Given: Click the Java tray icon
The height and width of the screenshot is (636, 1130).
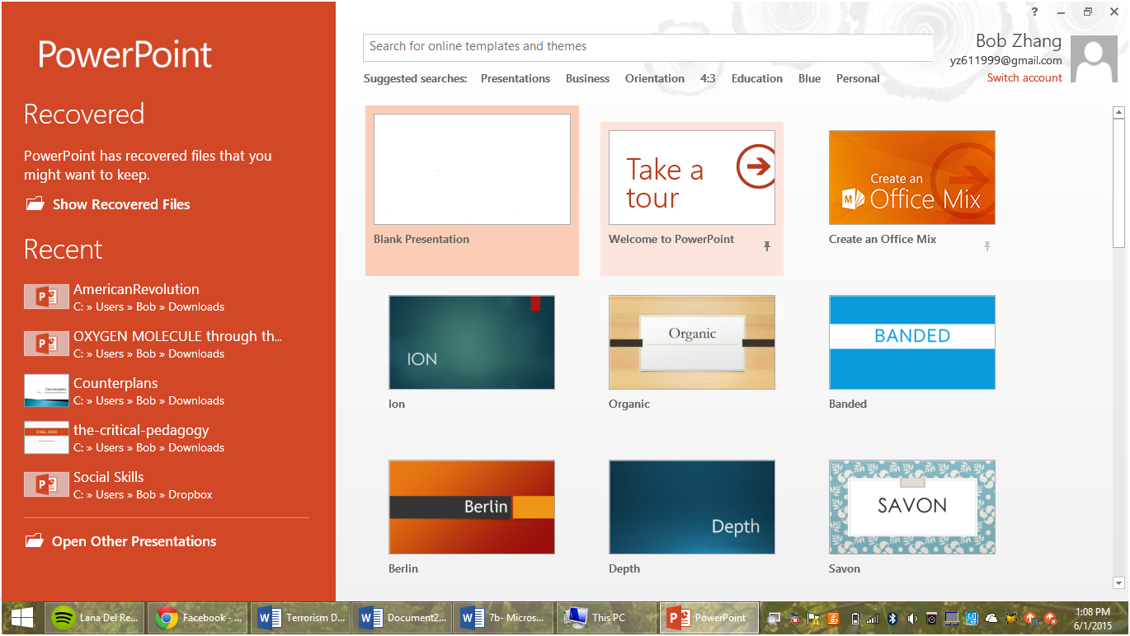Looking at the screenshot, I should [x=833, y=619].
